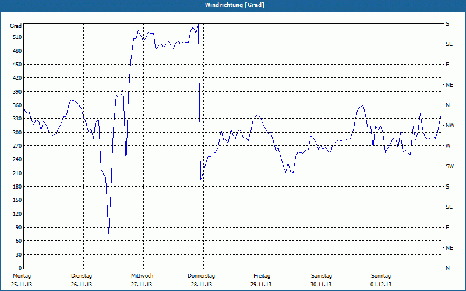Image resolution: width=466 pixels, height=291 pixels.
Task: Click the 390 degree axis label
Action: pos(17,91)
